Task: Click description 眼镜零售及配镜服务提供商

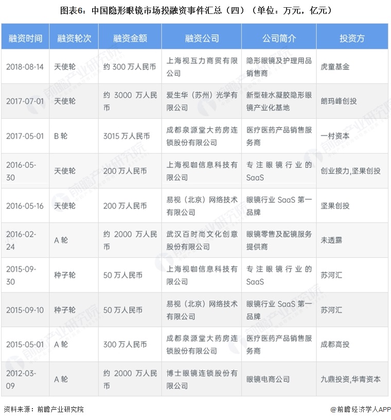Action: point(279,240)
